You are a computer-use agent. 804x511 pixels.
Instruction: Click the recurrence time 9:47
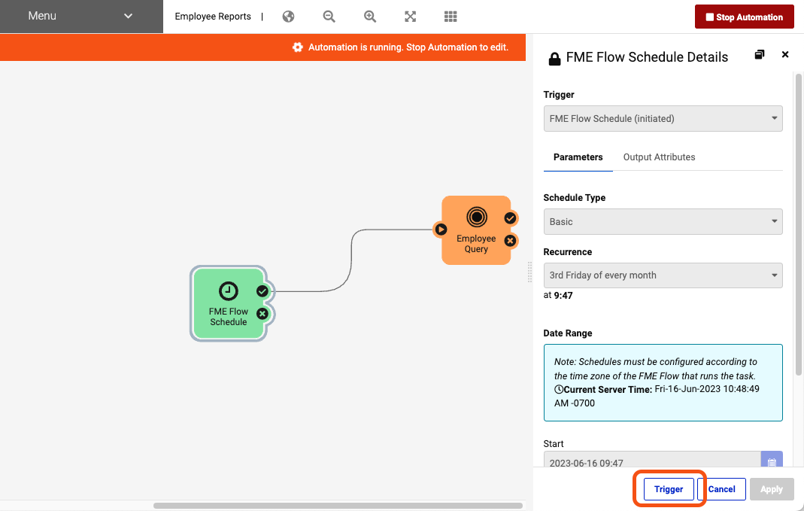click(563, 296)
